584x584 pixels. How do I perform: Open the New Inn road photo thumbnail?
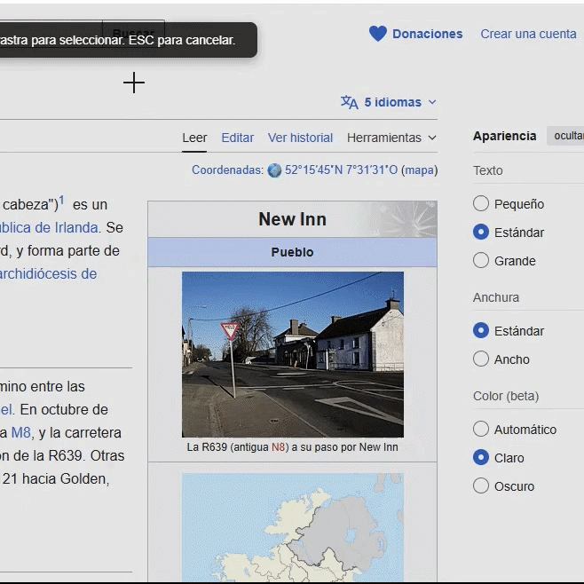[x=292, y=354]
